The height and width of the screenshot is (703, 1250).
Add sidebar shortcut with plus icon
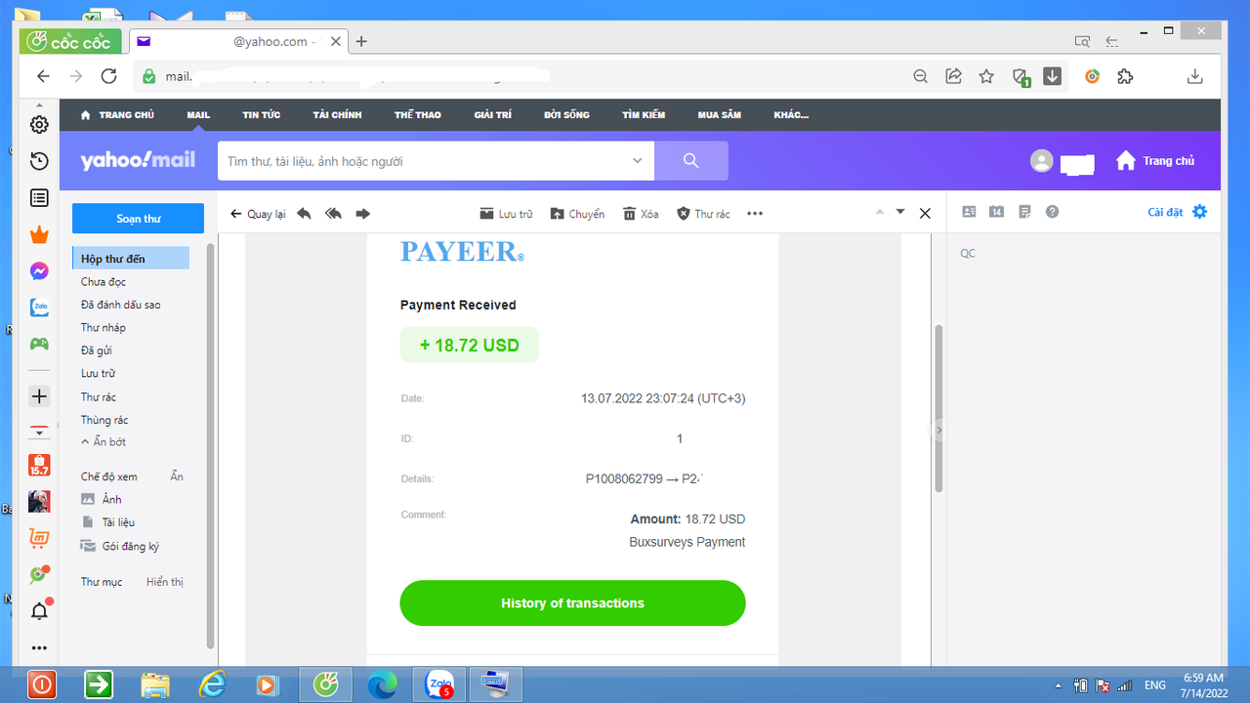(x=39, y=396)
